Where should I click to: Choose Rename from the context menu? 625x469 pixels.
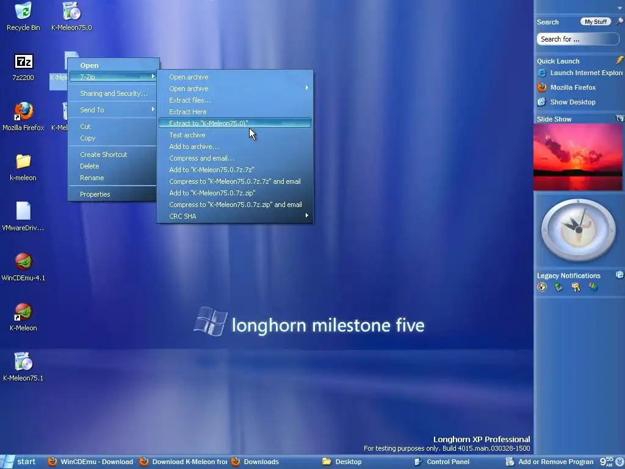114,178
